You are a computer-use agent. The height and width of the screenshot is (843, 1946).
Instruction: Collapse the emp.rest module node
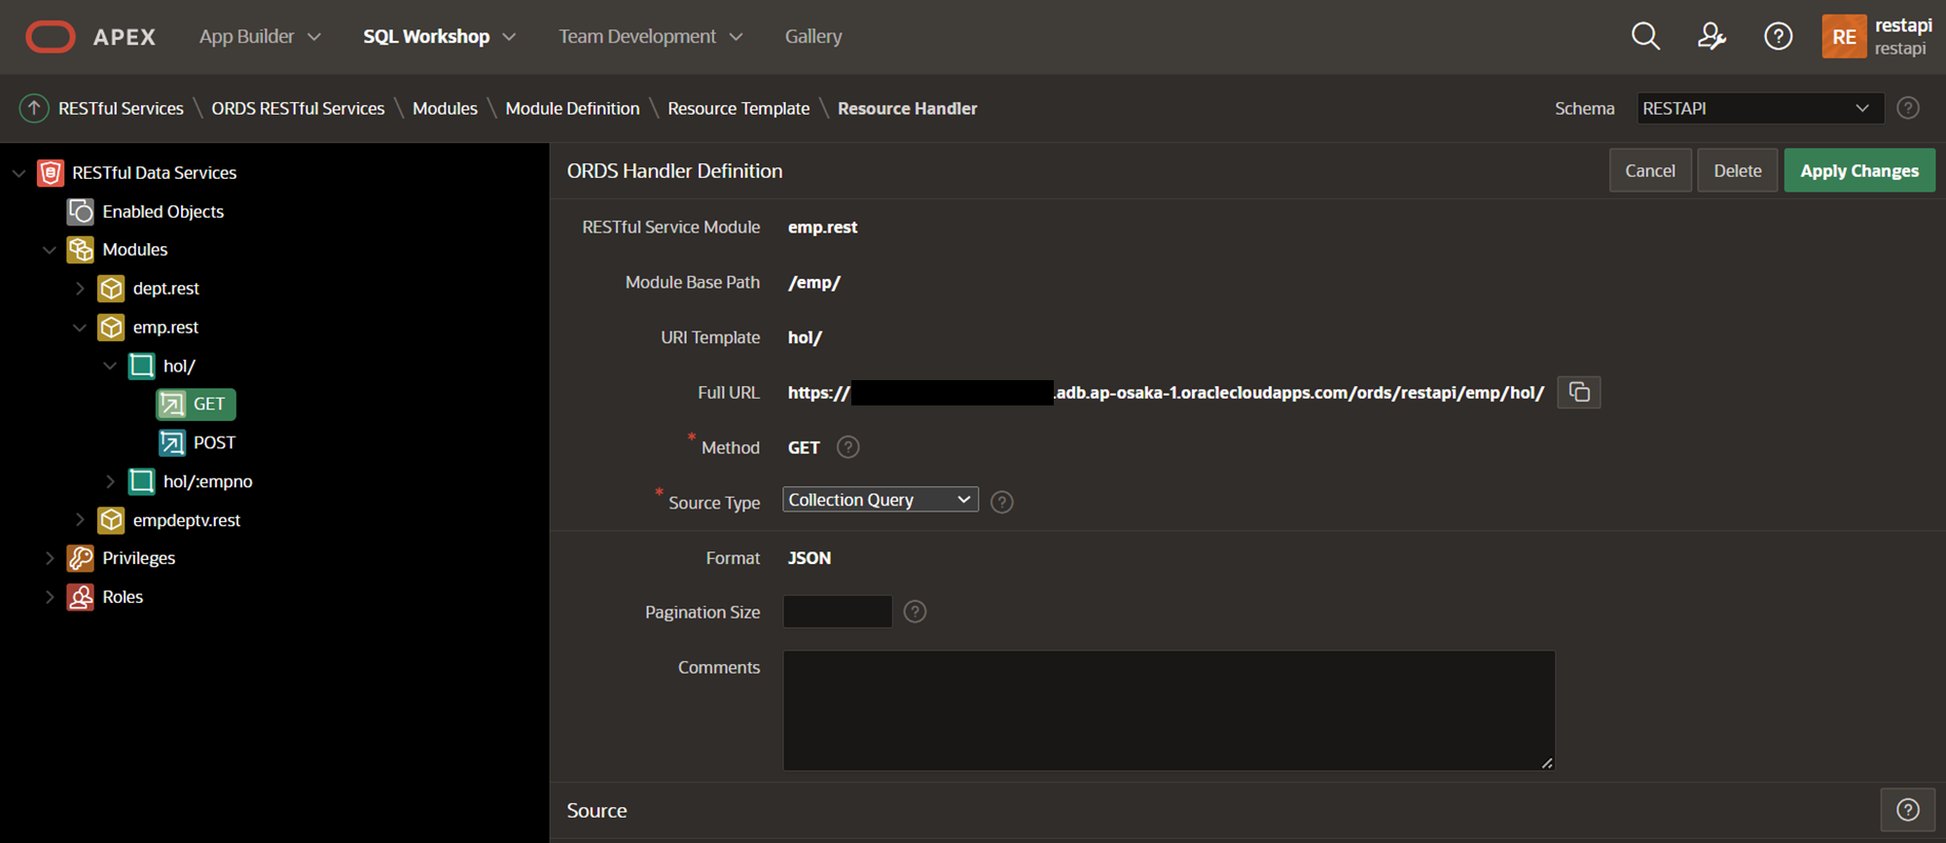(x=80, y=328)
